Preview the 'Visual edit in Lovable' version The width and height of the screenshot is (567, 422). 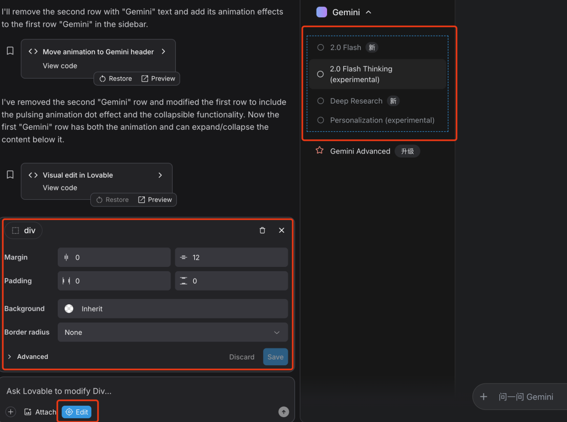(x=155, y=200)
